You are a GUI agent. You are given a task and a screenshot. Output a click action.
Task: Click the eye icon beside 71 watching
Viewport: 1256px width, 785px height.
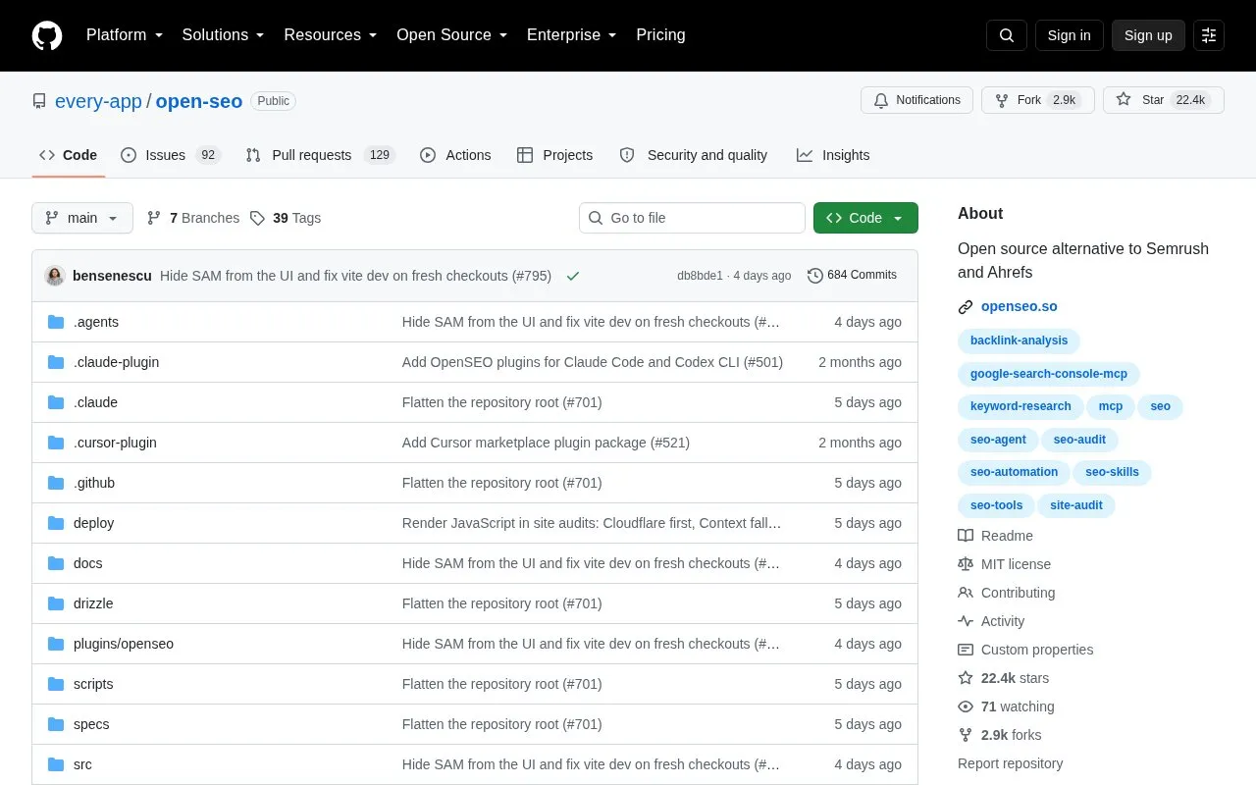coord(966,706)
